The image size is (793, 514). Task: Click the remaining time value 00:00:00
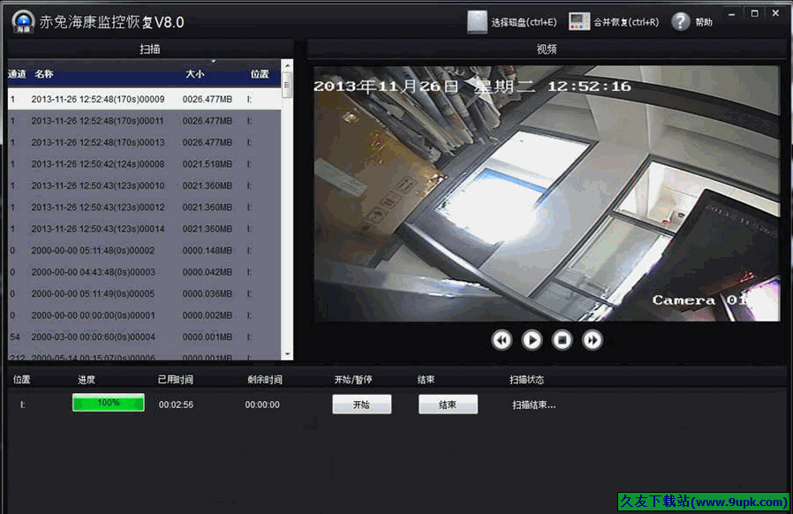tap(262, 404)
